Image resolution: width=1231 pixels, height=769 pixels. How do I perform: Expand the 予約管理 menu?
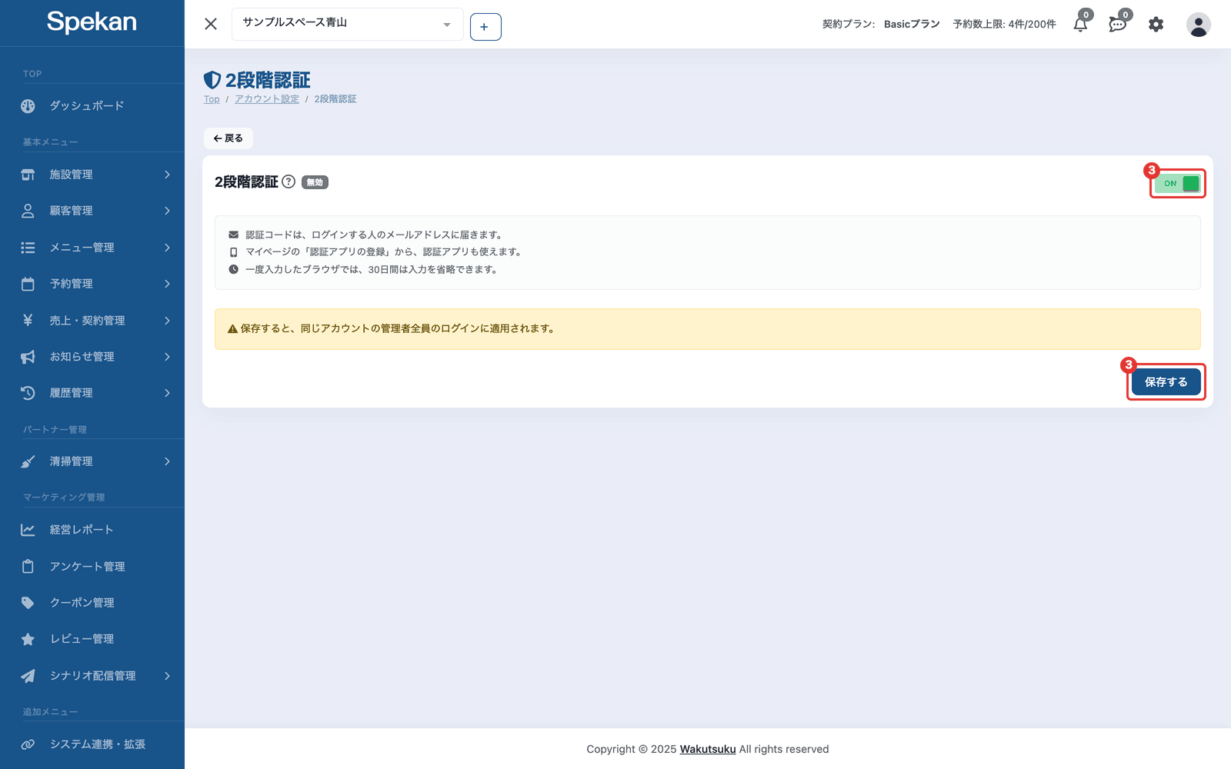[92, 284]
